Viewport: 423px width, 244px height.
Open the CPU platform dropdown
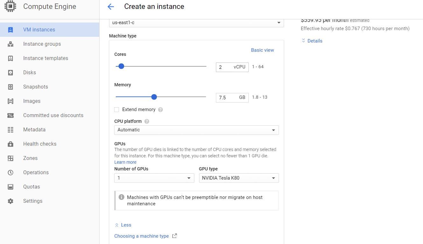[196, 130]
